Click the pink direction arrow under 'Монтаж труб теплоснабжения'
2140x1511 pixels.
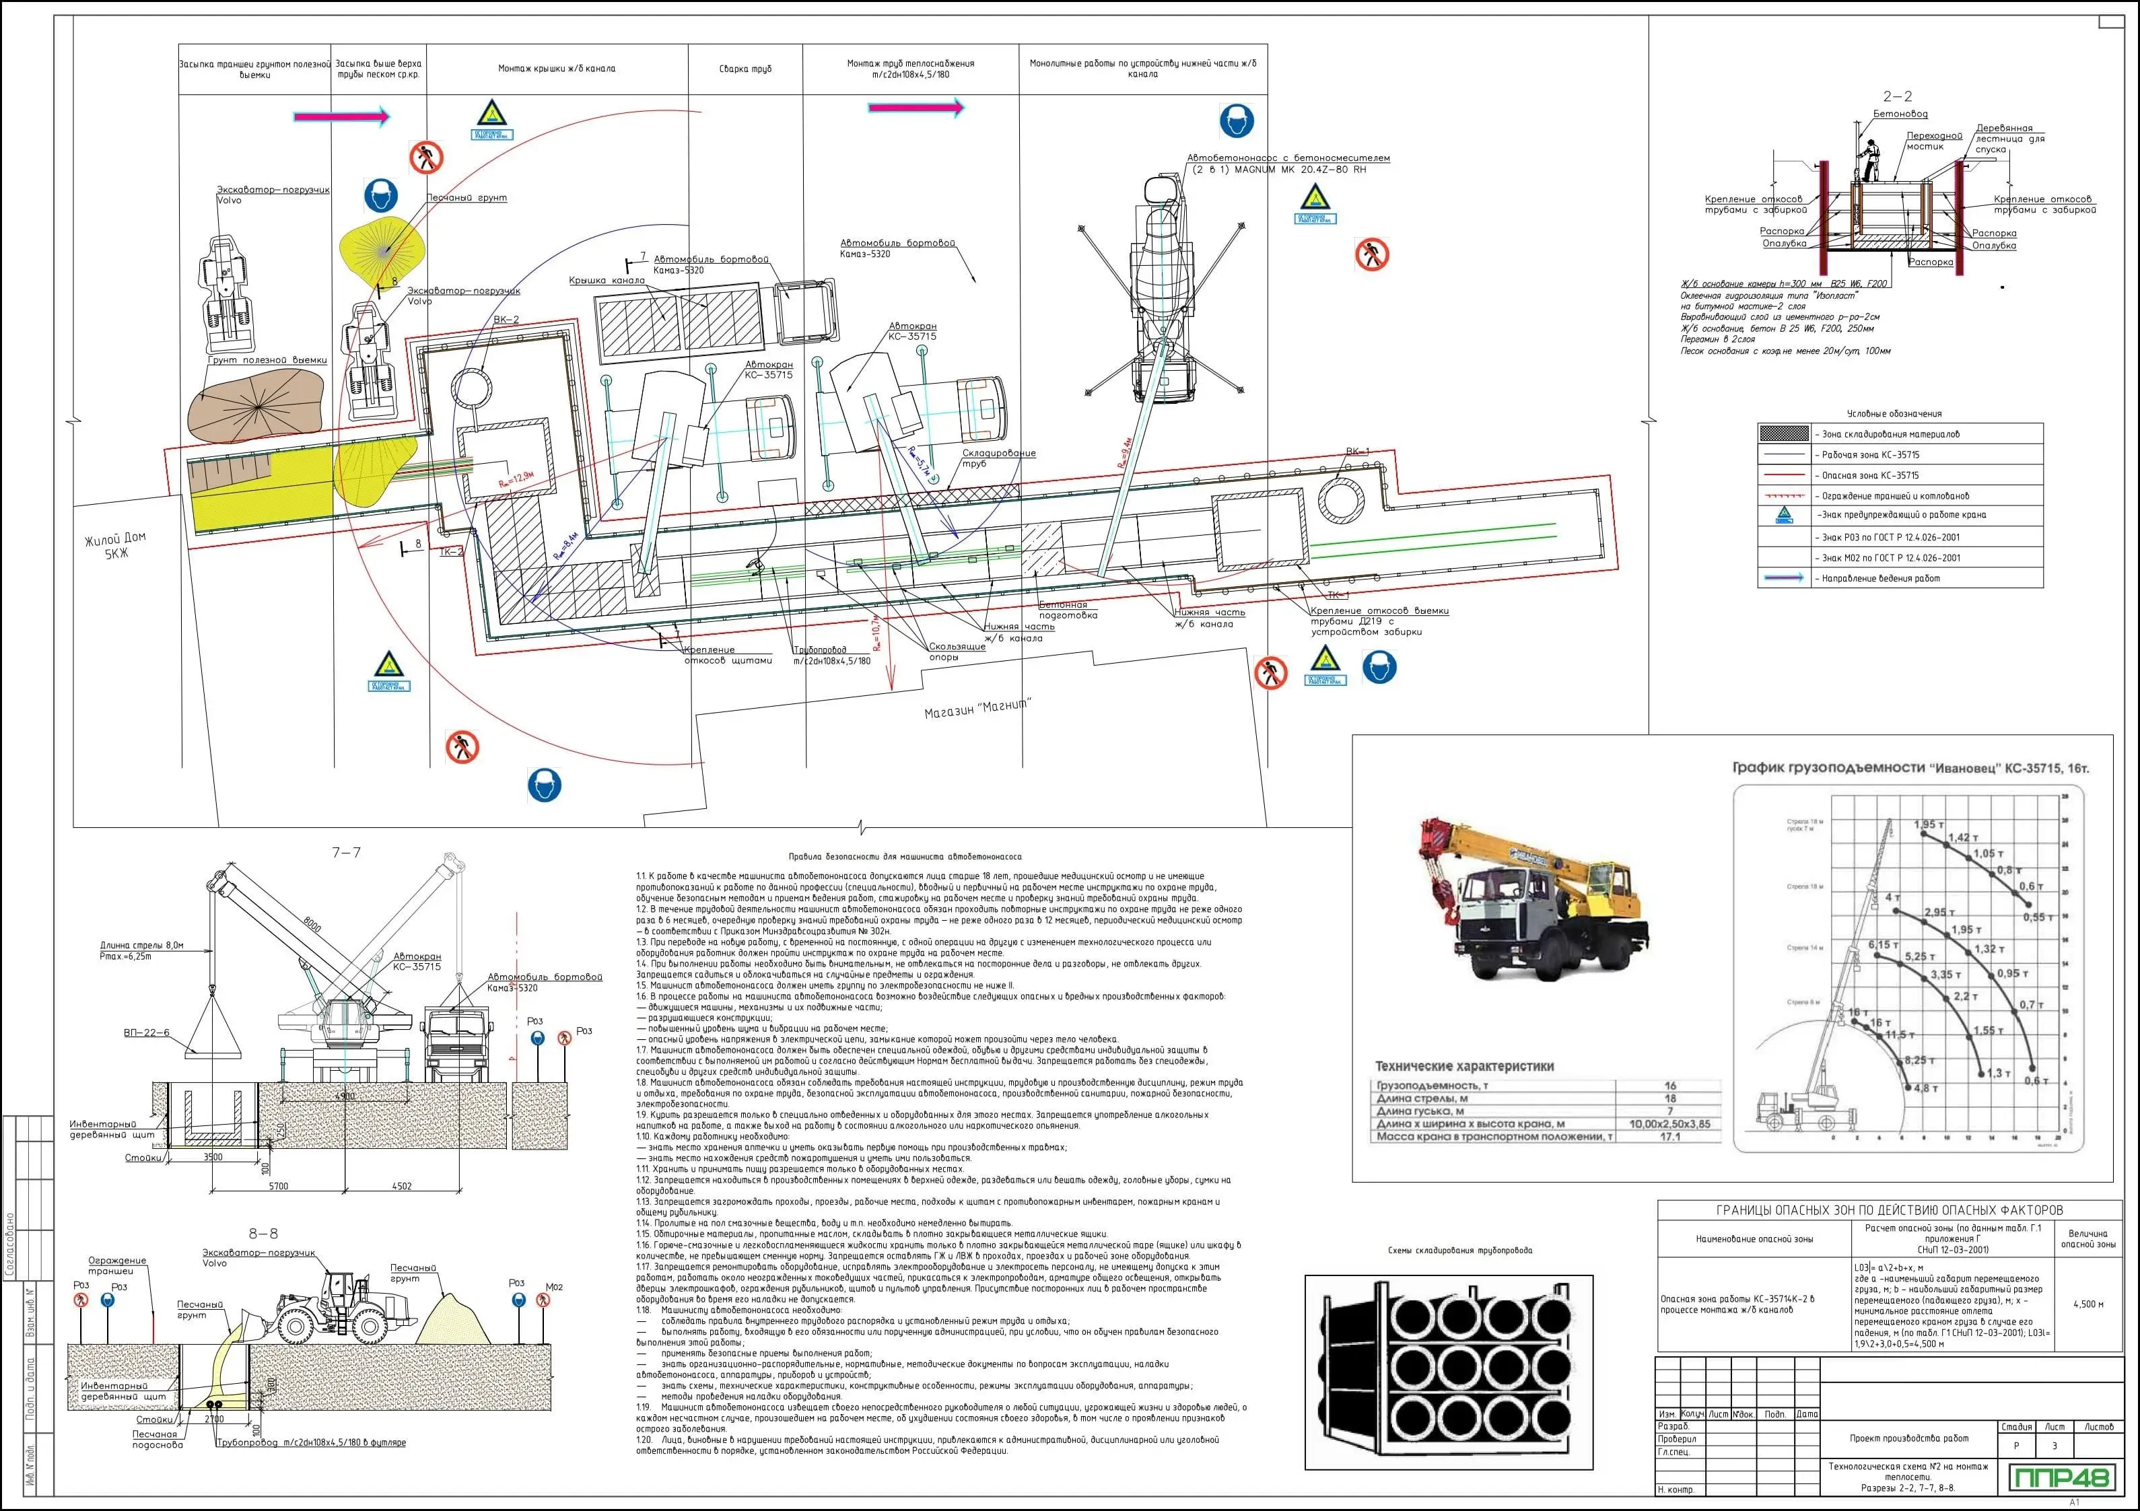[x=916, y=108]
